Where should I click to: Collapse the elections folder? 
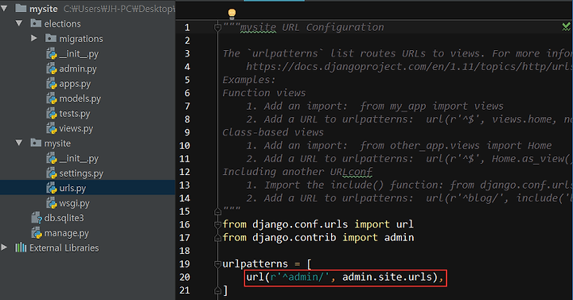point(19,23)
